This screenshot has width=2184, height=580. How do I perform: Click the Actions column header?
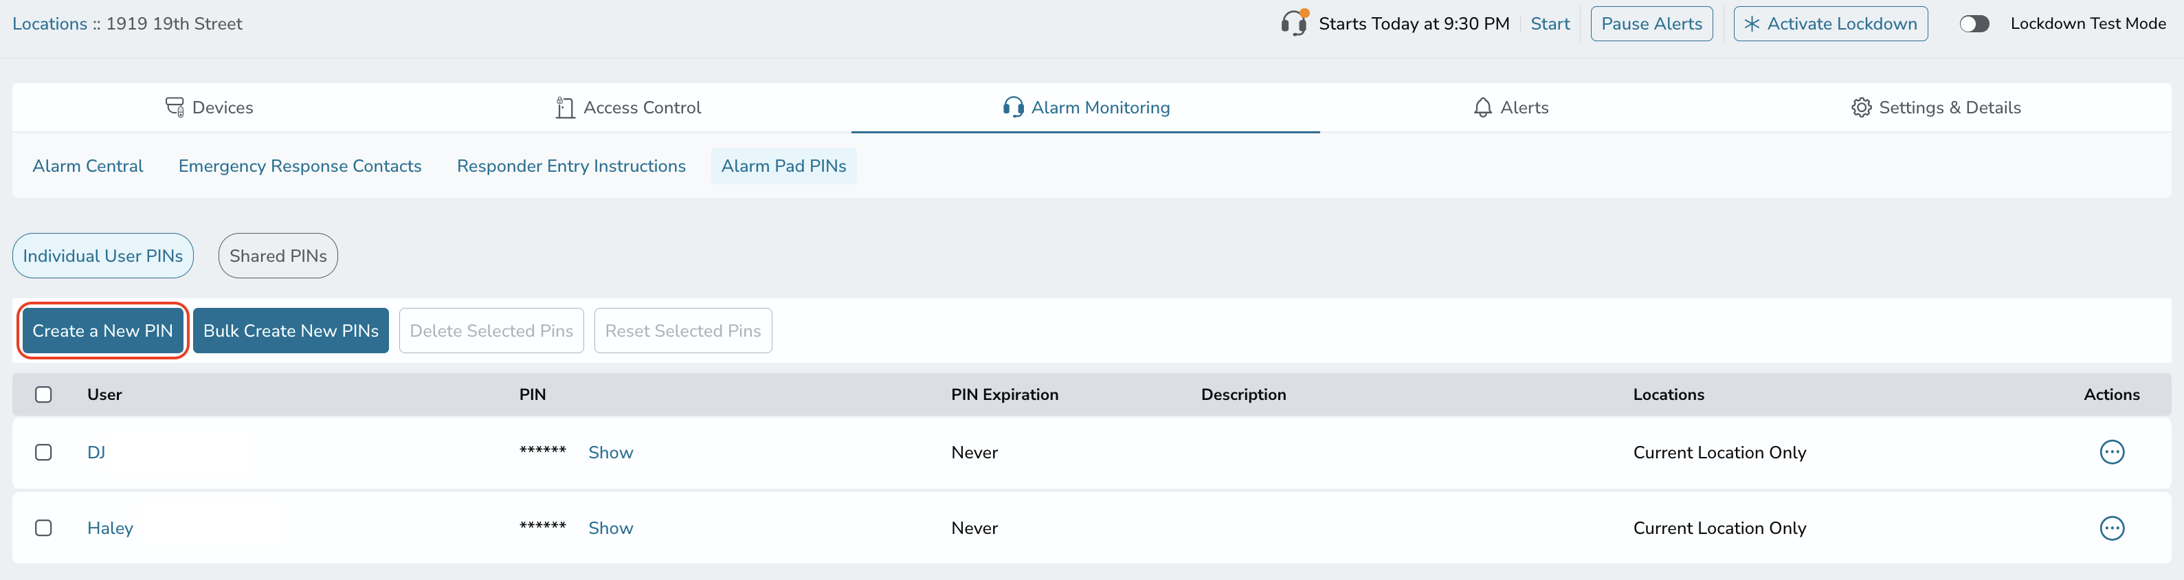pyautogui.click(x=2111, y=394)
